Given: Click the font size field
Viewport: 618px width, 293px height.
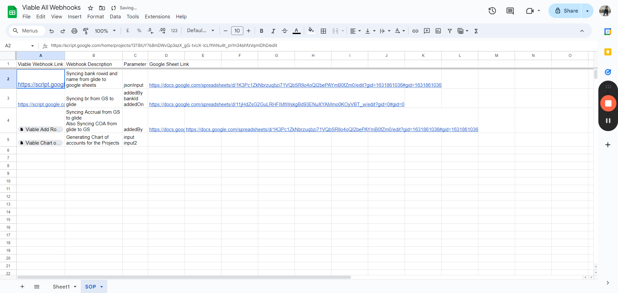Looking at the screenshot, I should click(237, 31).
